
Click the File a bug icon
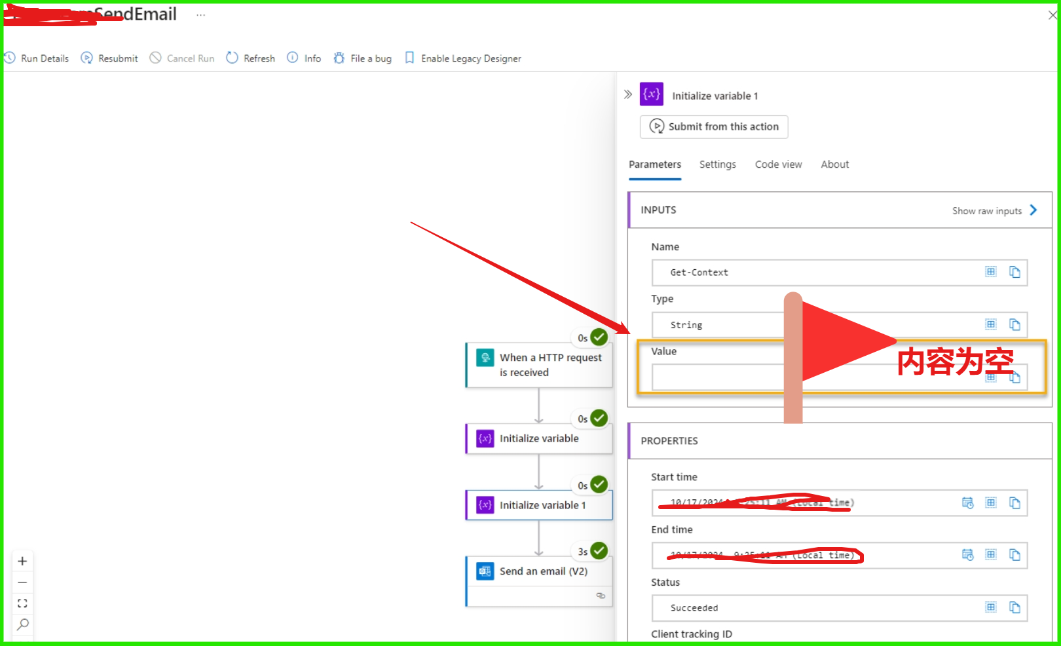(339, 58)
